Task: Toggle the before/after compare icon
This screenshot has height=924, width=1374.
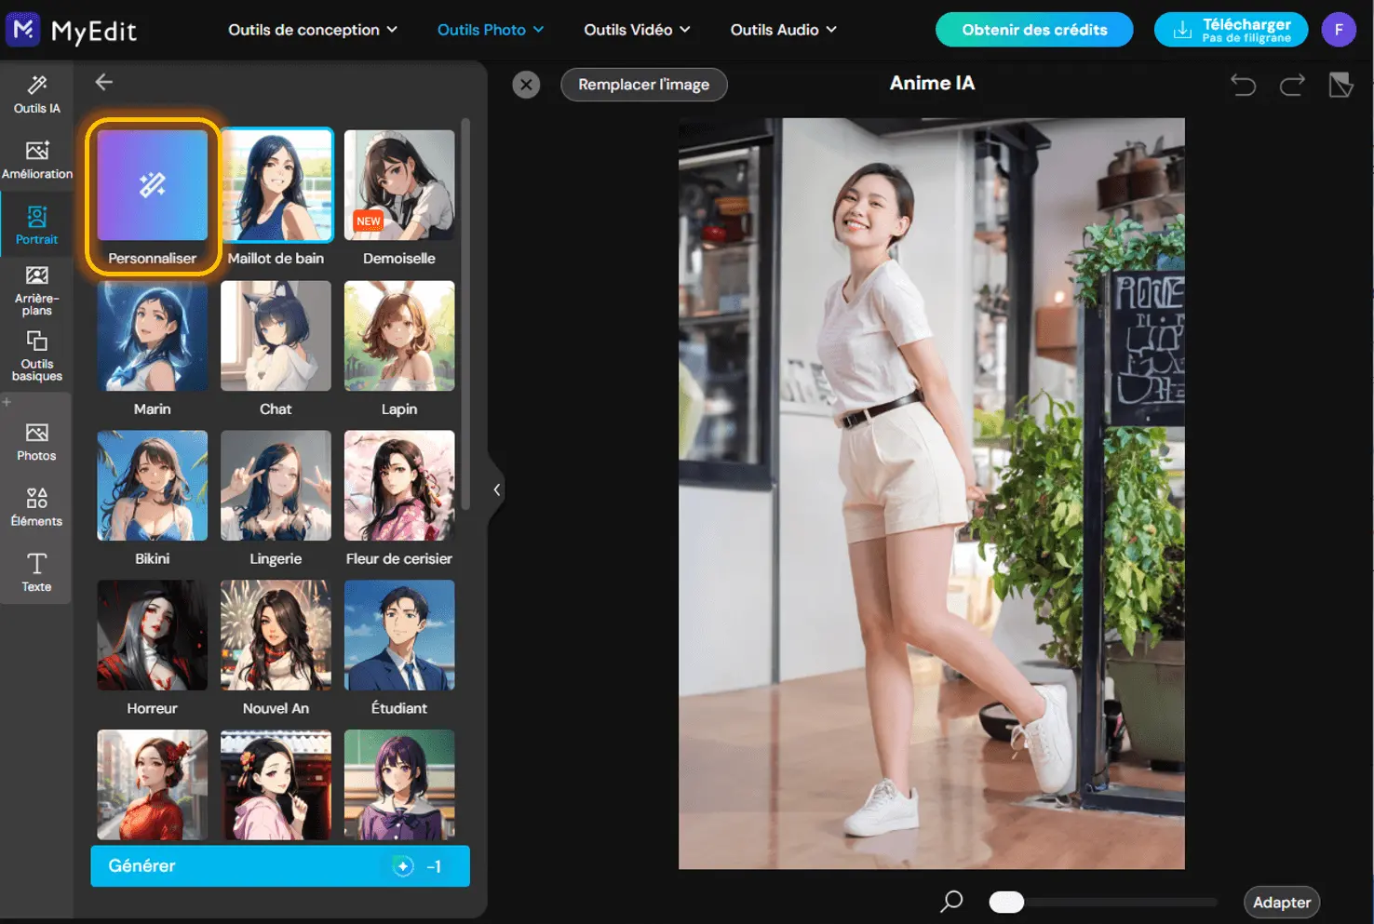Action: [1340, 86]
